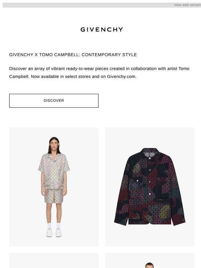This screenshot has height=268, width=201.
Task: Click the jacket's collar
Action: tap(150, 153)
